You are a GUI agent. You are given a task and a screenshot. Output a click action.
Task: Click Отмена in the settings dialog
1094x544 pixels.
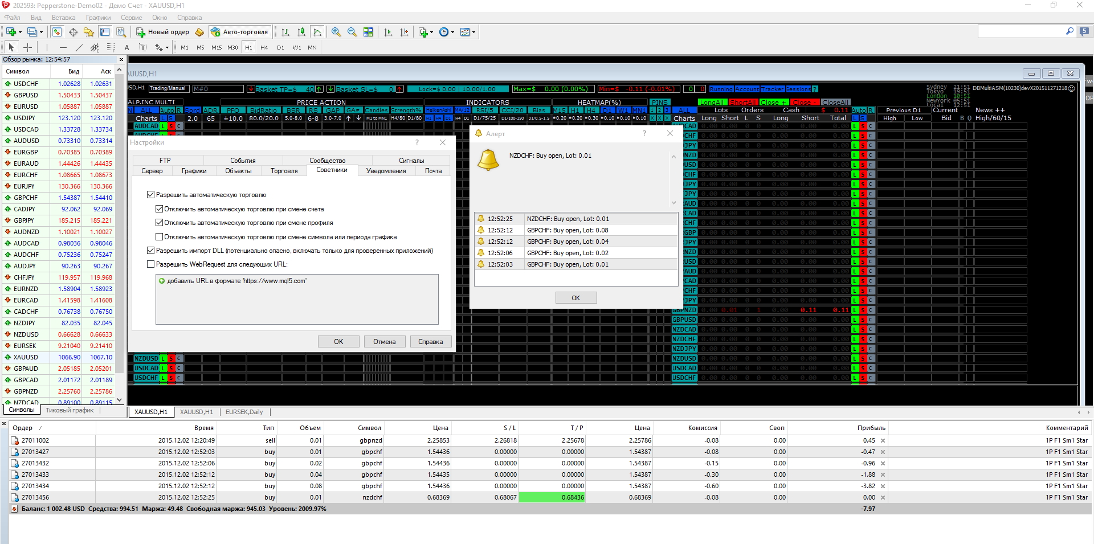coord(385,342)
